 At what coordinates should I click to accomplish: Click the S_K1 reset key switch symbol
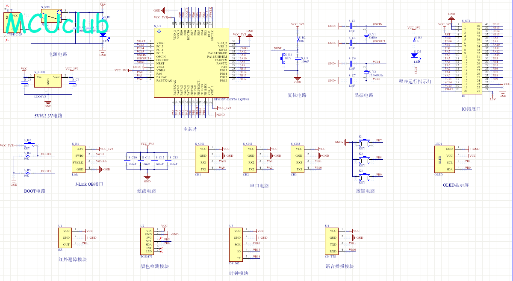click(x=283, y=59)
